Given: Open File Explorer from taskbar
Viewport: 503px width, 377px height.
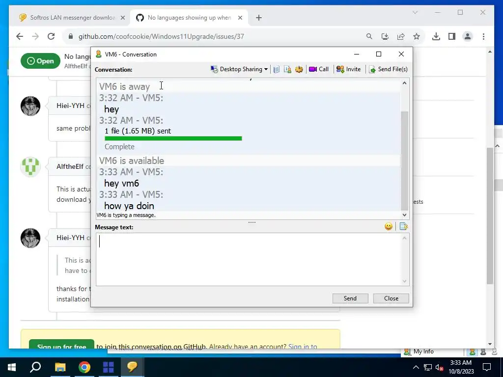Looking at the screenshot, I should tap(60, 367).
